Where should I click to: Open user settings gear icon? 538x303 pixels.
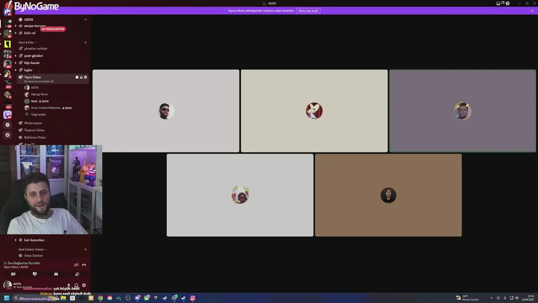[84, 285]
